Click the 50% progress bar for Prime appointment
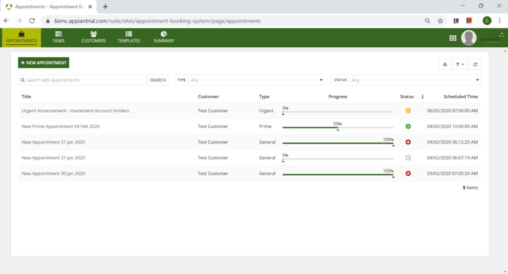This screenshot has height=274, width=508. [338, 127]
